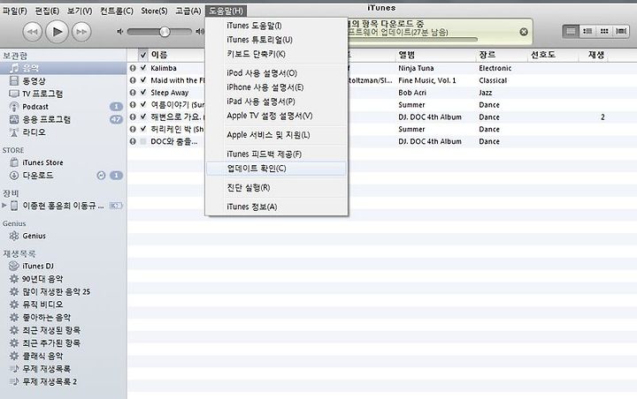Screen dimensions: 637x399
Task: Uncheck the Kalimba song checkbox
Action: tap(143, 68)
